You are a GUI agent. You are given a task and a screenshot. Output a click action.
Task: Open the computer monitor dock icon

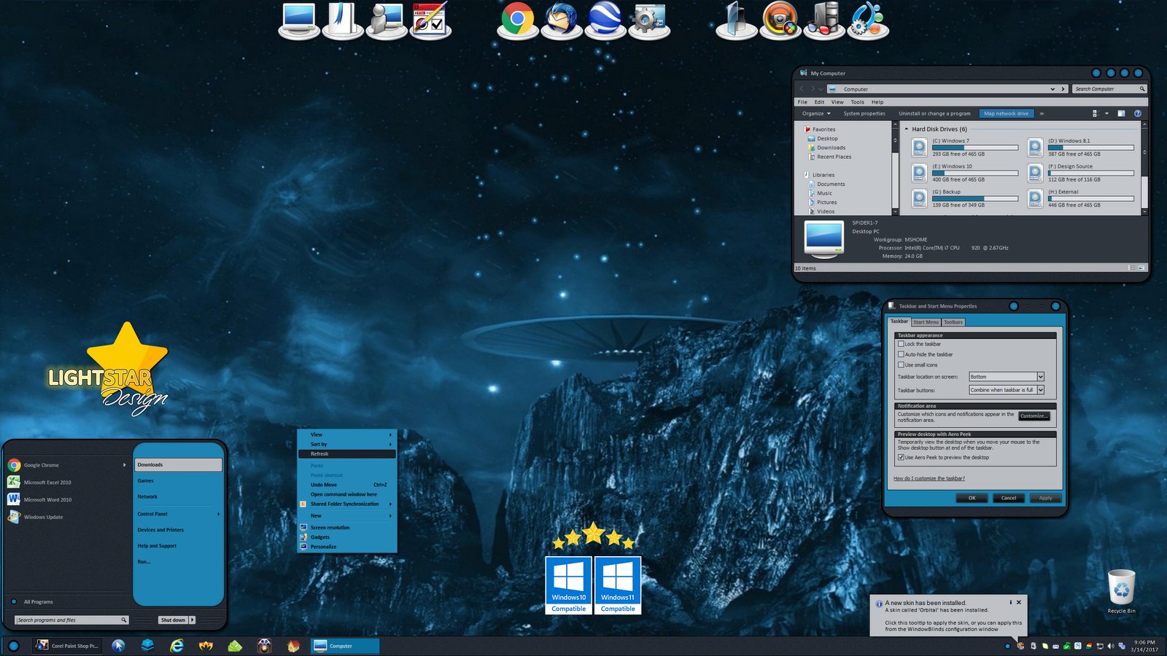pyautogui.click(x=299, y=20)
